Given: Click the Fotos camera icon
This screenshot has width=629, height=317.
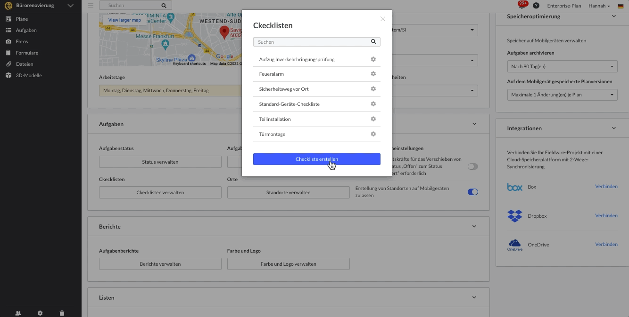Looking at the screenshot, I should [x=8, y=41].
